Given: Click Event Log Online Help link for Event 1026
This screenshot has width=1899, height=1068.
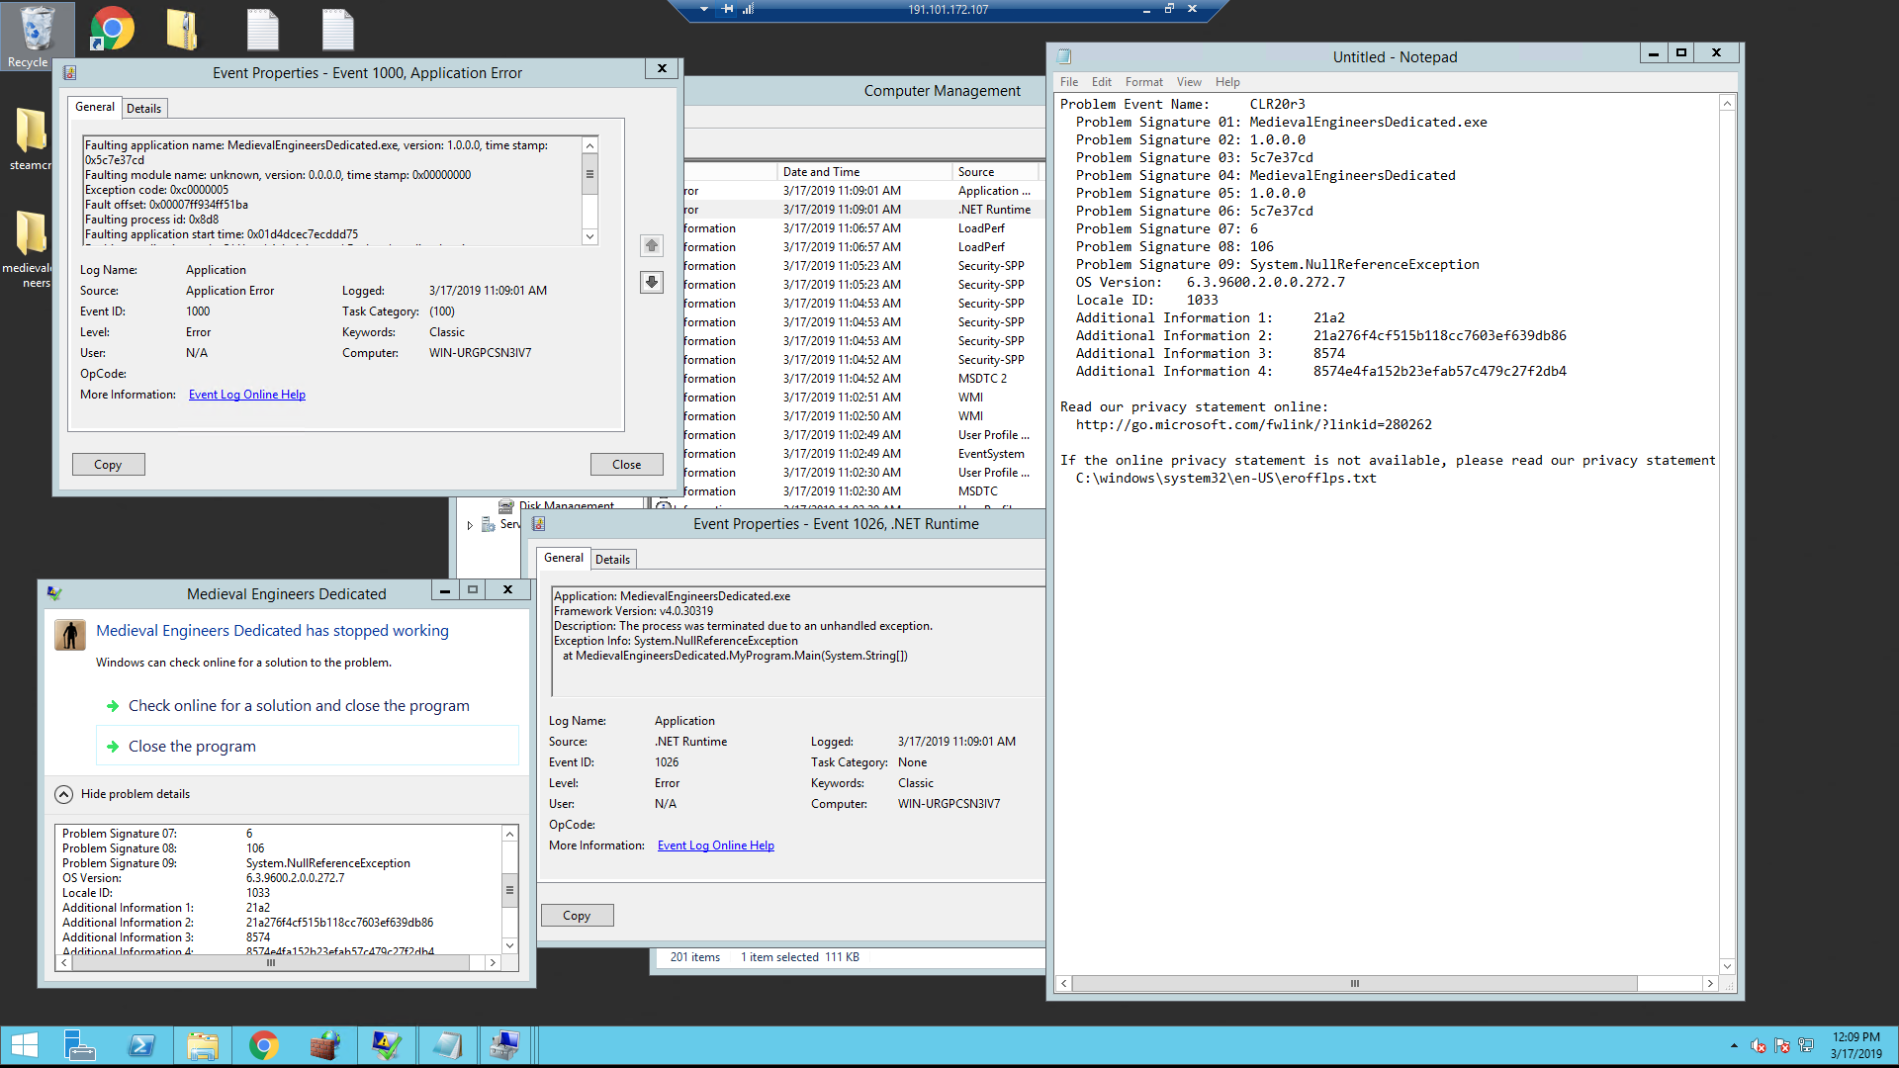Looking at the screenshot, I should tap(715, 845).
